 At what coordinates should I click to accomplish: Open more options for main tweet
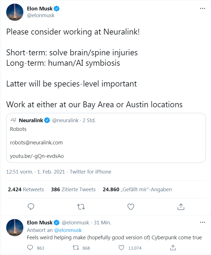pyautogui.click(x=202, y=8)
